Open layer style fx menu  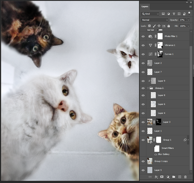click(156, 177)
